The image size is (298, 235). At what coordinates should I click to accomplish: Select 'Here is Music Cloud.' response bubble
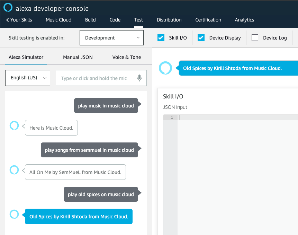(51, 128)
